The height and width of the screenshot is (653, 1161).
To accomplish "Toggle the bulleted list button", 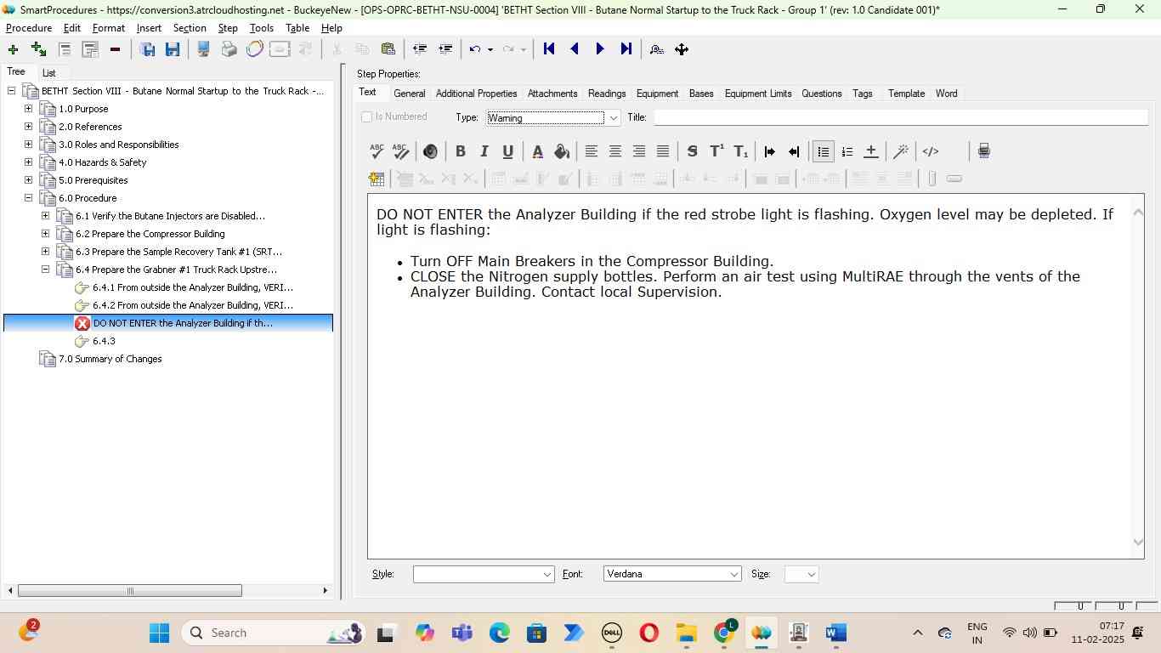I will pyautogui.click(x=824, y=151).
